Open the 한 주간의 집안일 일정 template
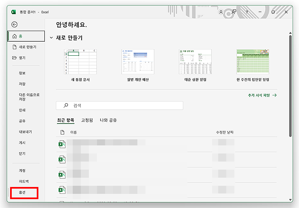The width and height of the screenshot is (299, 208). 253,65
